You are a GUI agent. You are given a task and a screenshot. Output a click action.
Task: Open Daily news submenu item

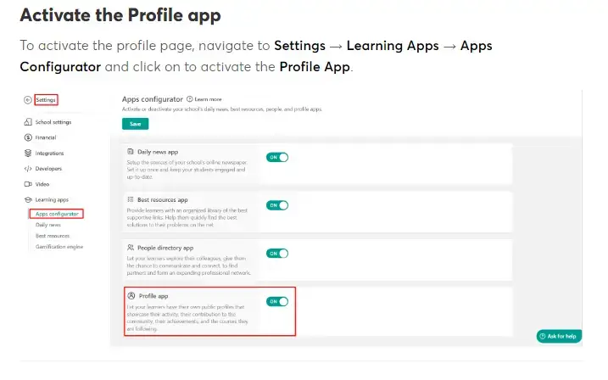(x=47, y=225)
